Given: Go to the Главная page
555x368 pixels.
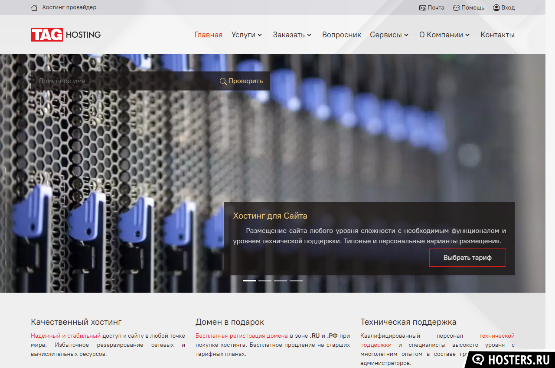Looking at the screenshot, I should click(208, 35).
